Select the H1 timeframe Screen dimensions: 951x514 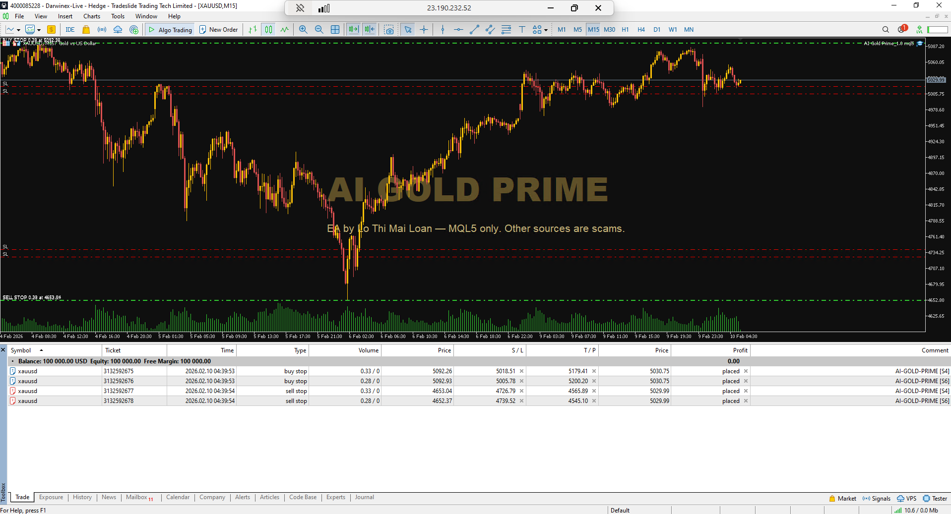[625, 30]
